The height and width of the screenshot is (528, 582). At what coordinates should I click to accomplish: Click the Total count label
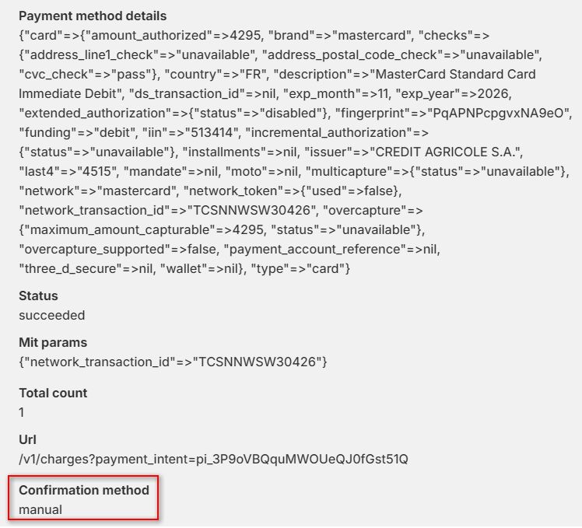pos(53,393)
